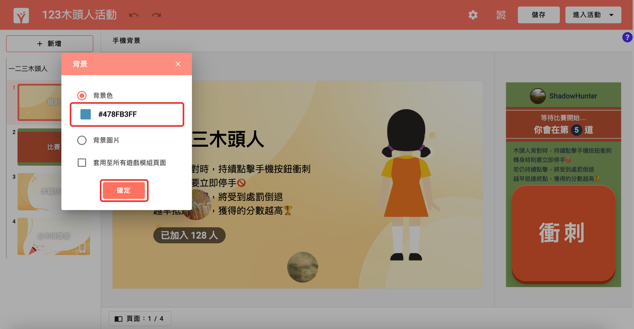
Task: Show the QR code
Action: coord(501,15)
